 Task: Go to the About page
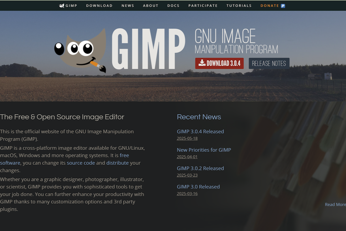[151, 5]
